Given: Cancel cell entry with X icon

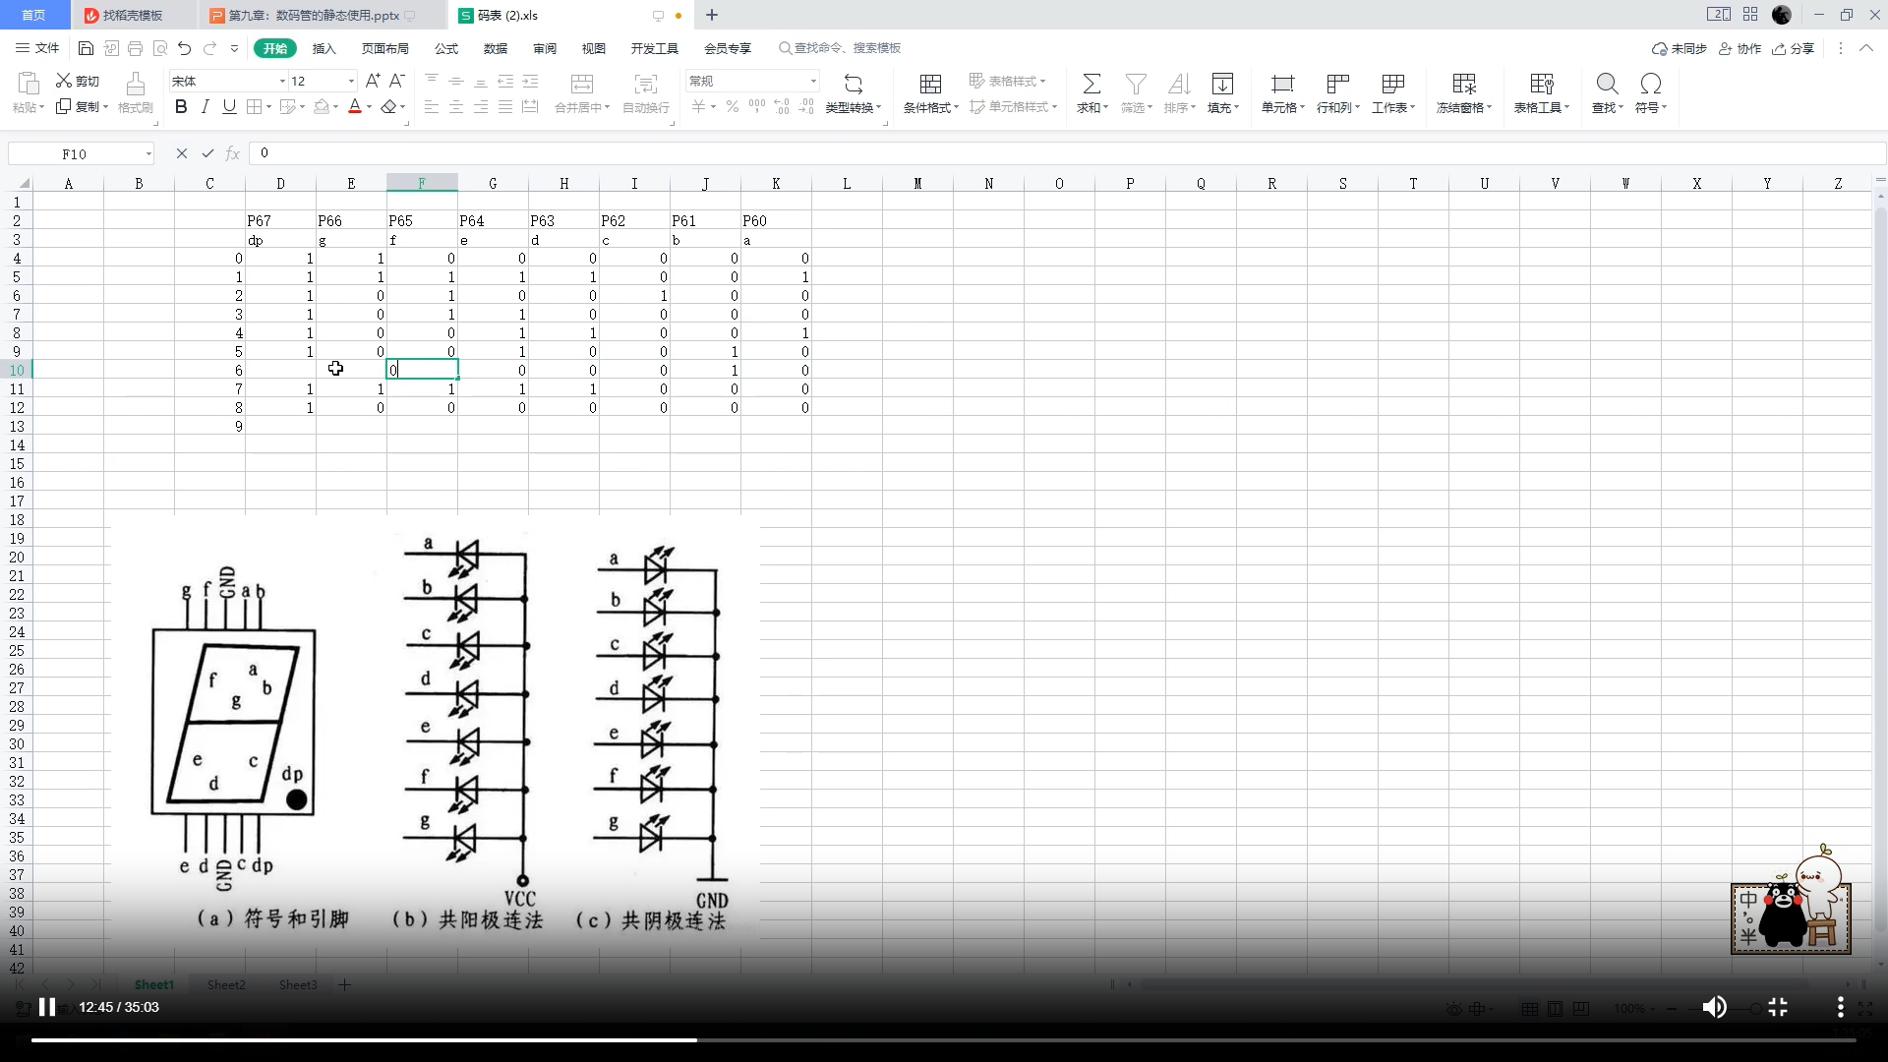Looking at the screenshot, I should click(x=181, y=153).
